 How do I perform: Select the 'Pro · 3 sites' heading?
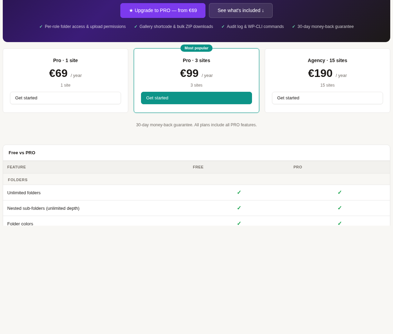pyautogui.click(x=196, y=60)
